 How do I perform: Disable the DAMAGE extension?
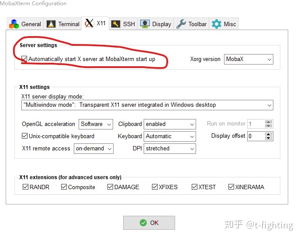110,187
